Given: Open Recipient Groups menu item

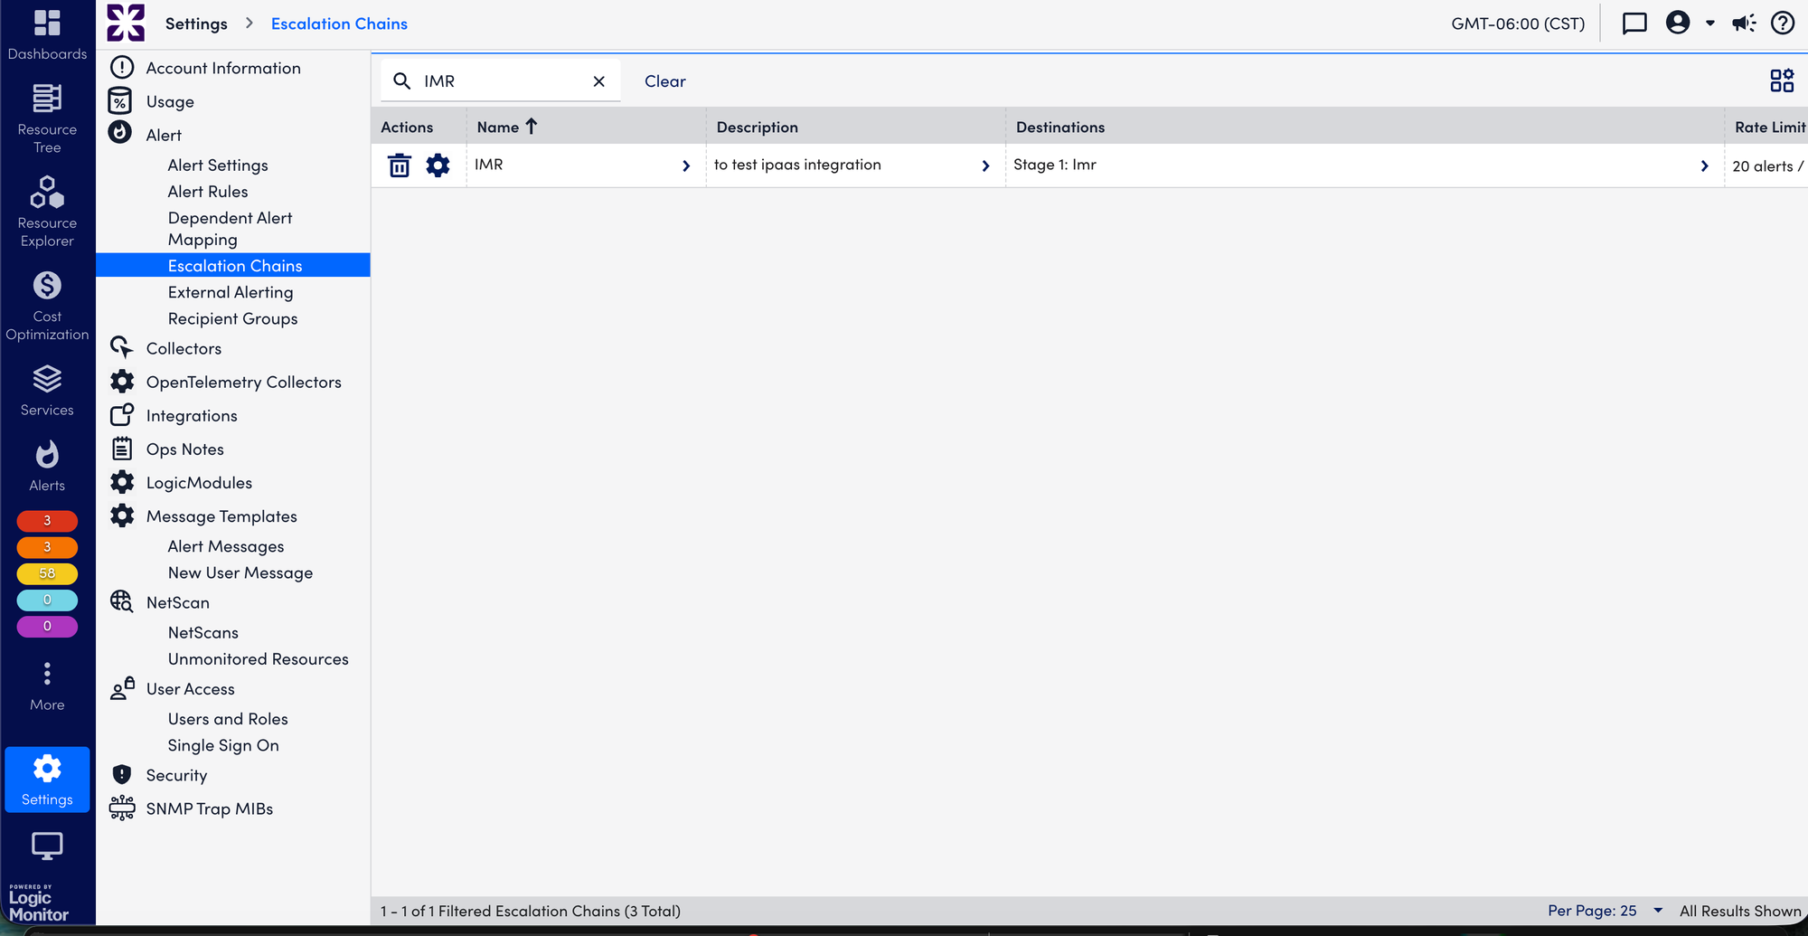Looking at the screenshot, I should 232,318.
